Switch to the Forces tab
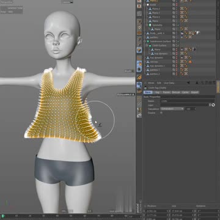Image resolution: width=220 pixels, height=220 pixels. (x=166, y=92)
